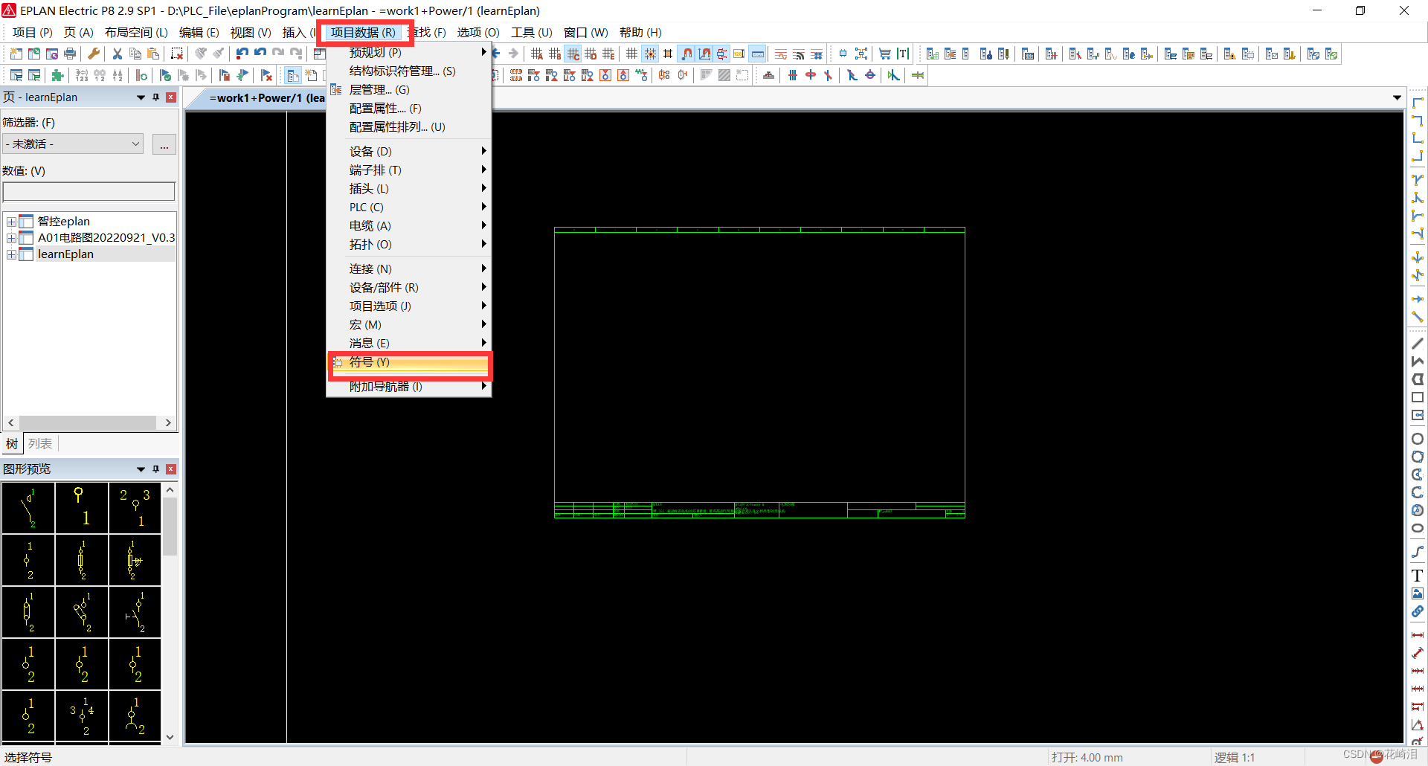Select 结构标识符管理 (S) entry
This screenshot has height=766, width=1428.
pyautogui.click(x=409, y=71)
